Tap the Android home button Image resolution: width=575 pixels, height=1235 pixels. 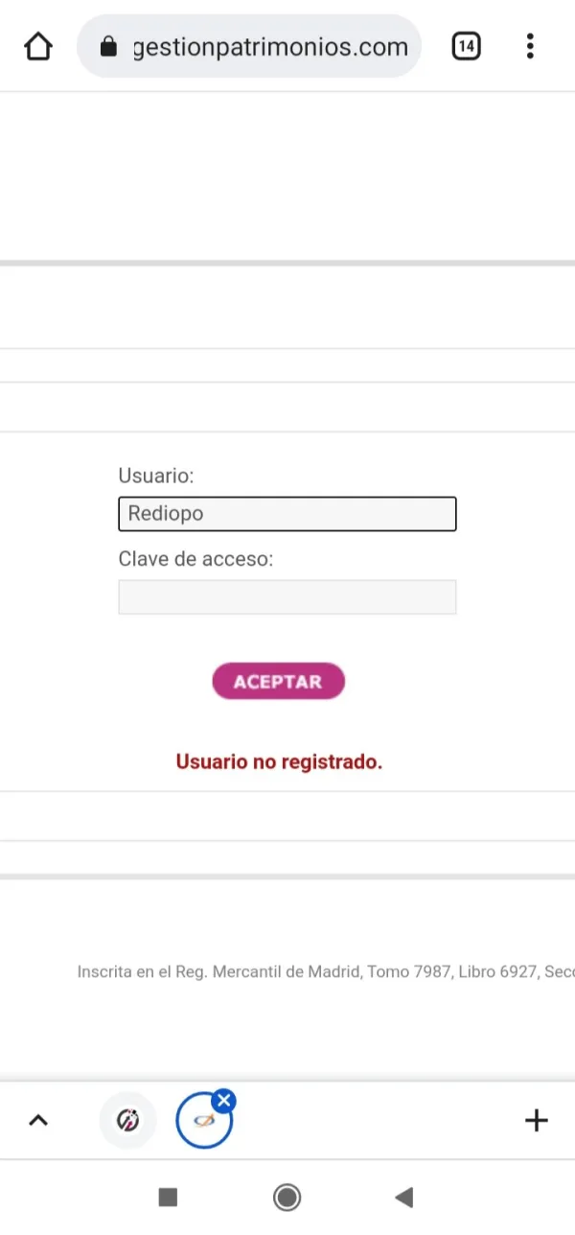(x=287, y=1197)
